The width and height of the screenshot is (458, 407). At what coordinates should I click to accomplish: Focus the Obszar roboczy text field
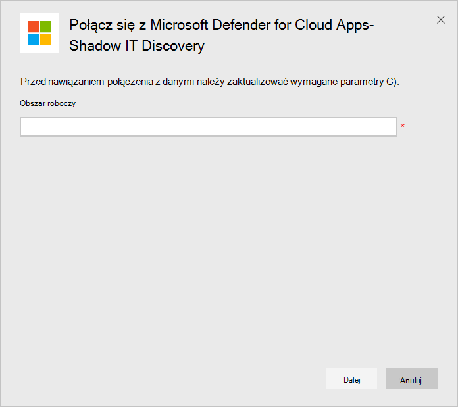[x=209, y=127]
